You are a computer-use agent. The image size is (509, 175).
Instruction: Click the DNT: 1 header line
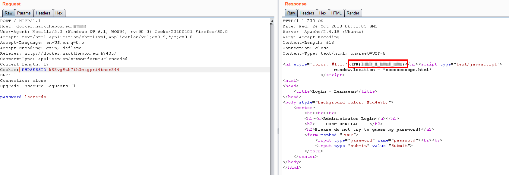tap(8, 75)
